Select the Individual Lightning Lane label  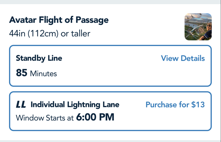[75, 105]
